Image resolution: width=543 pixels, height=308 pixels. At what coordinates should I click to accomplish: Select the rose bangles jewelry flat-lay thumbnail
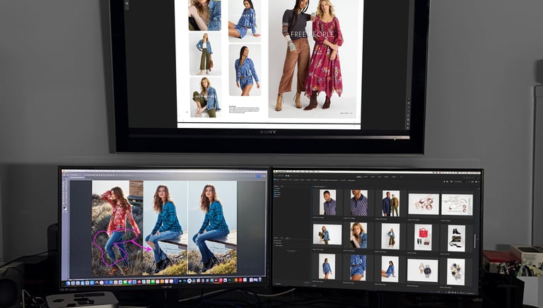pos(424,204)
